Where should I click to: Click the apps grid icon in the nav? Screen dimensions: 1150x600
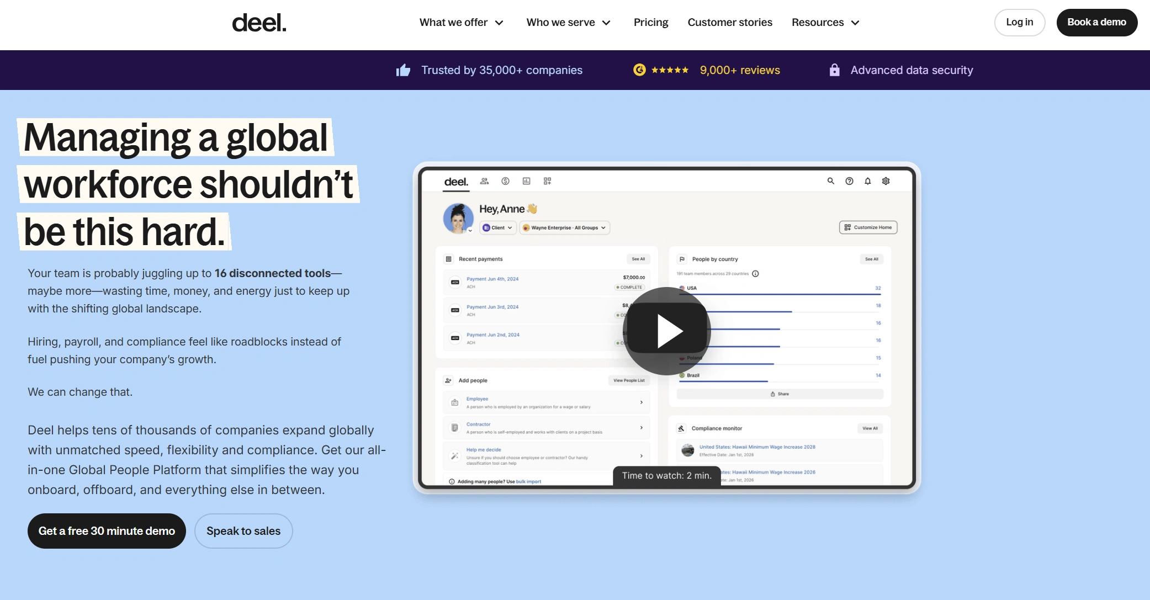tap(547, 181)
